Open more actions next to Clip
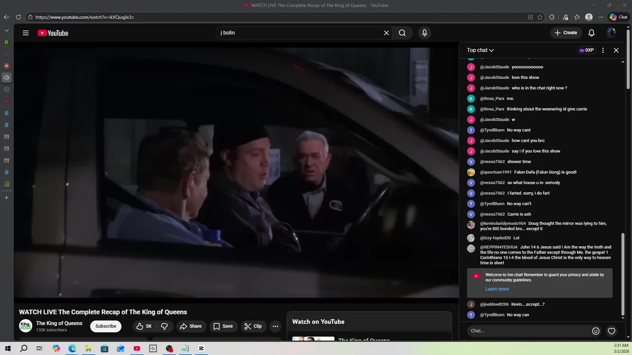The image size is (632, 355). 276,326
